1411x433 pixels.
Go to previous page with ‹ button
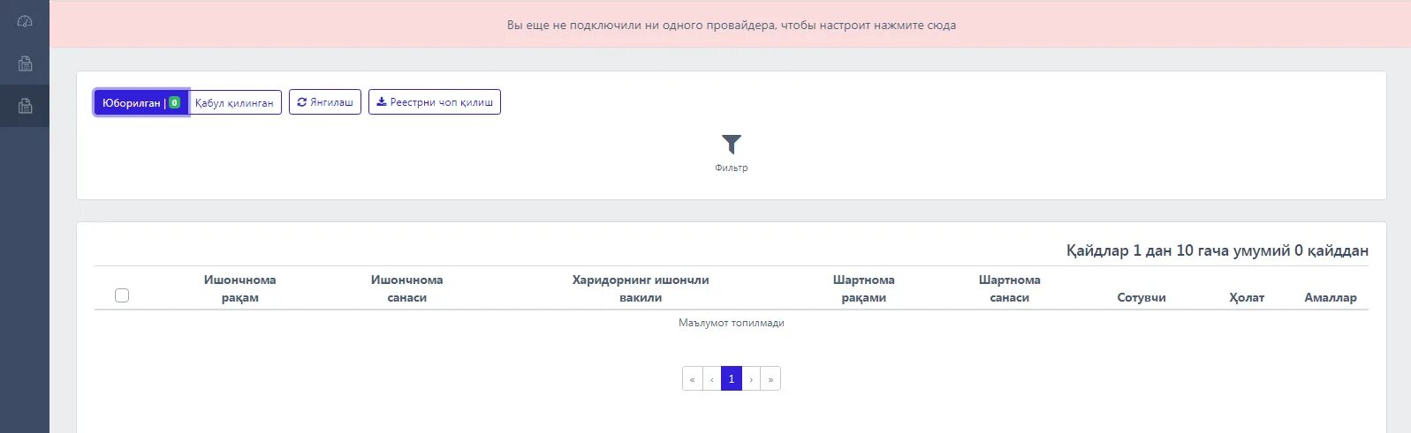[711, 379]
